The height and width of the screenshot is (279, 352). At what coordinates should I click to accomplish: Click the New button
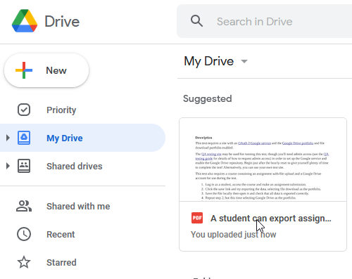tap(46, 70)
